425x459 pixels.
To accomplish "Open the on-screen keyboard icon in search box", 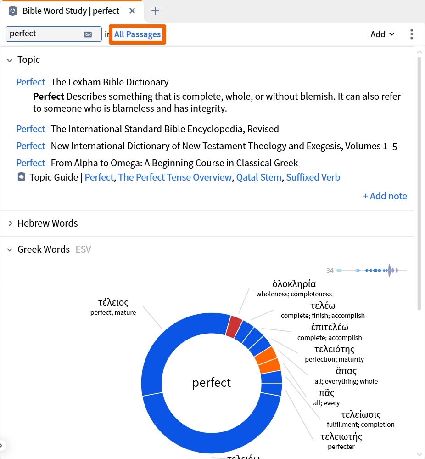I will point(88,34).
